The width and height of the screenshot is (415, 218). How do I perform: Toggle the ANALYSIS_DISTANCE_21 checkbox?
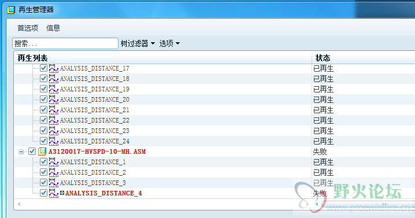tap(43, 110)
